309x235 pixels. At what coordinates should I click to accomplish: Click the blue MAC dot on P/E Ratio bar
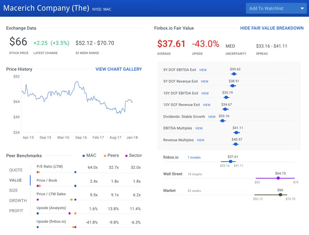coord(75,172)
